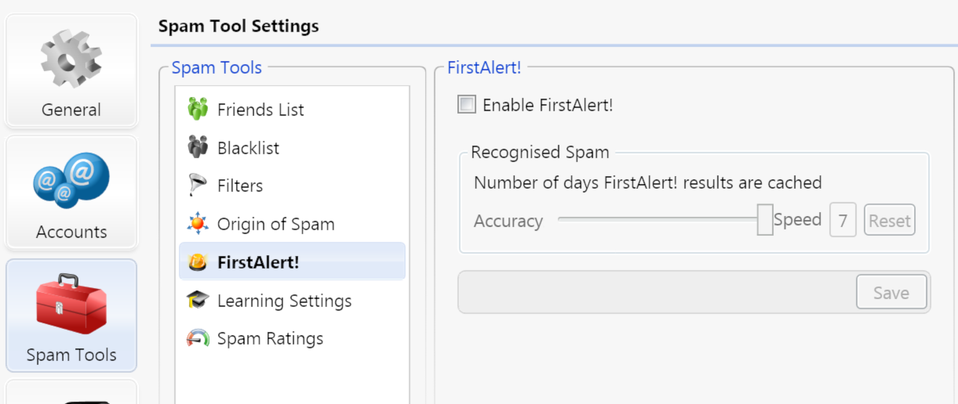Click the Friends List green people icon

(x=198, y=110)
